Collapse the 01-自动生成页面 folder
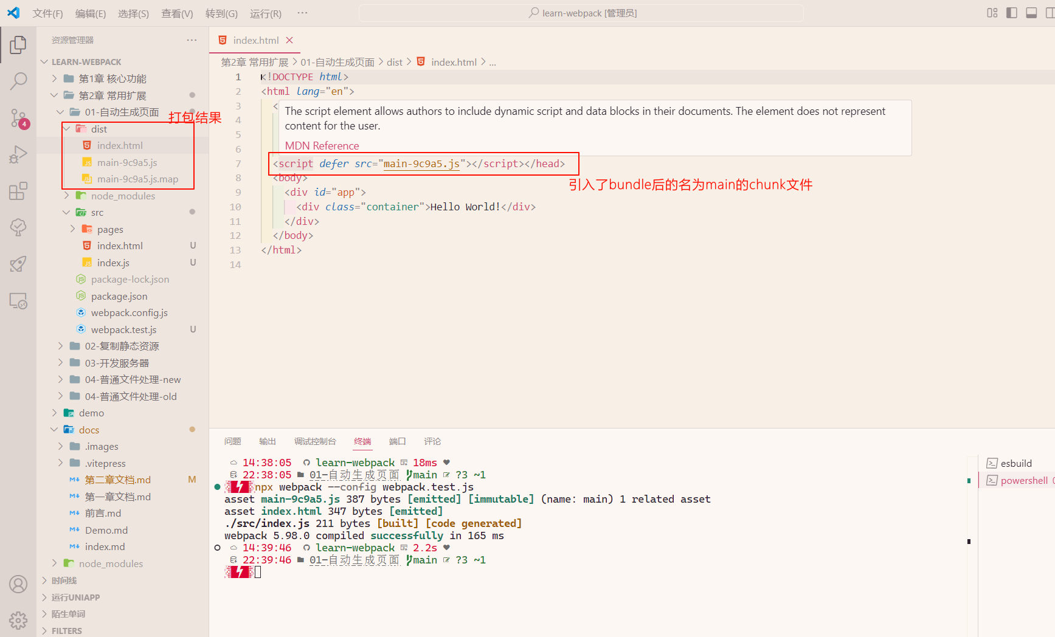This screenshot has height=637, width=1055. click(122, 112)
